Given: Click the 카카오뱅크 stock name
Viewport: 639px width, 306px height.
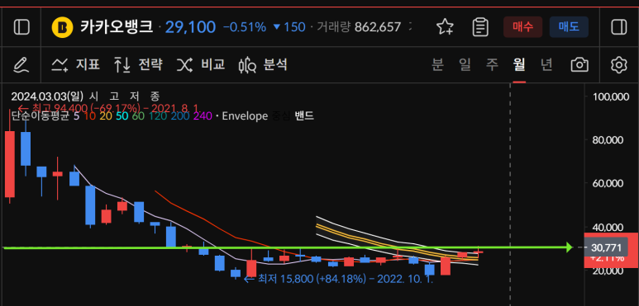Looking at the screenshot, I should click(x=117, y=27).
